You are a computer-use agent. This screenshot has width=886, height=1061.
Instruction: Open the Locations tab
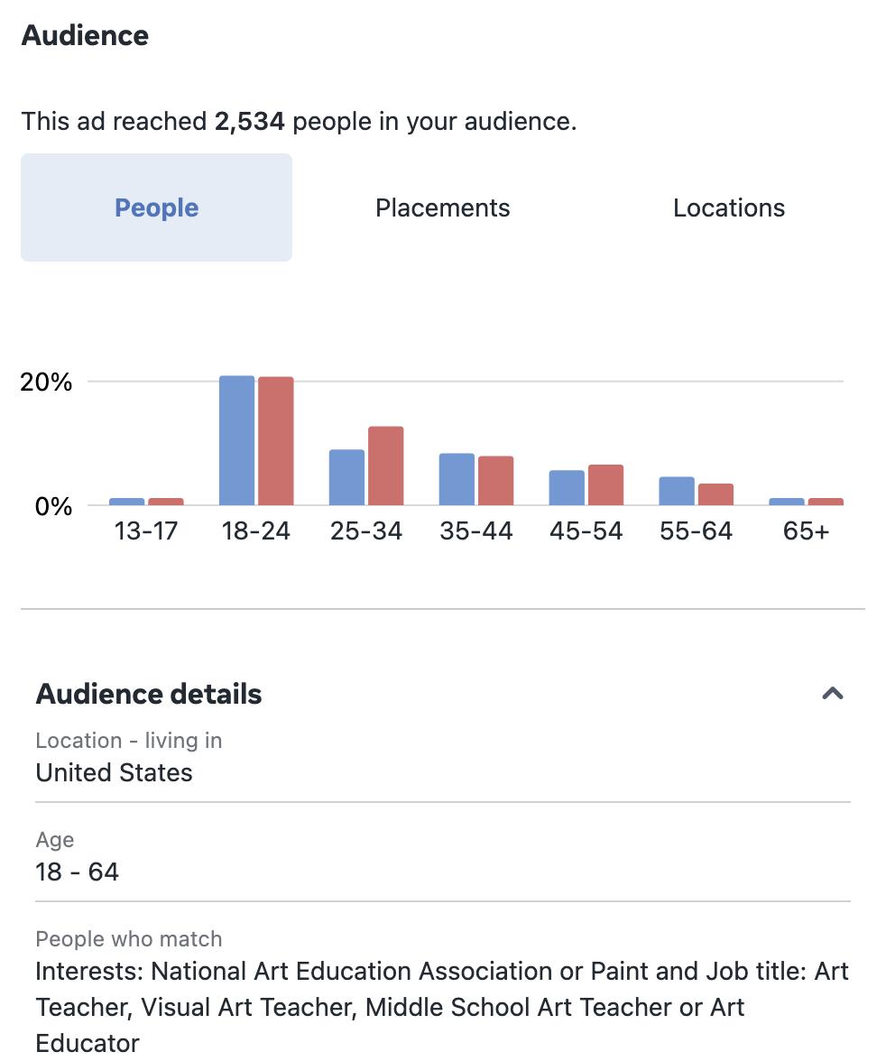728,208
